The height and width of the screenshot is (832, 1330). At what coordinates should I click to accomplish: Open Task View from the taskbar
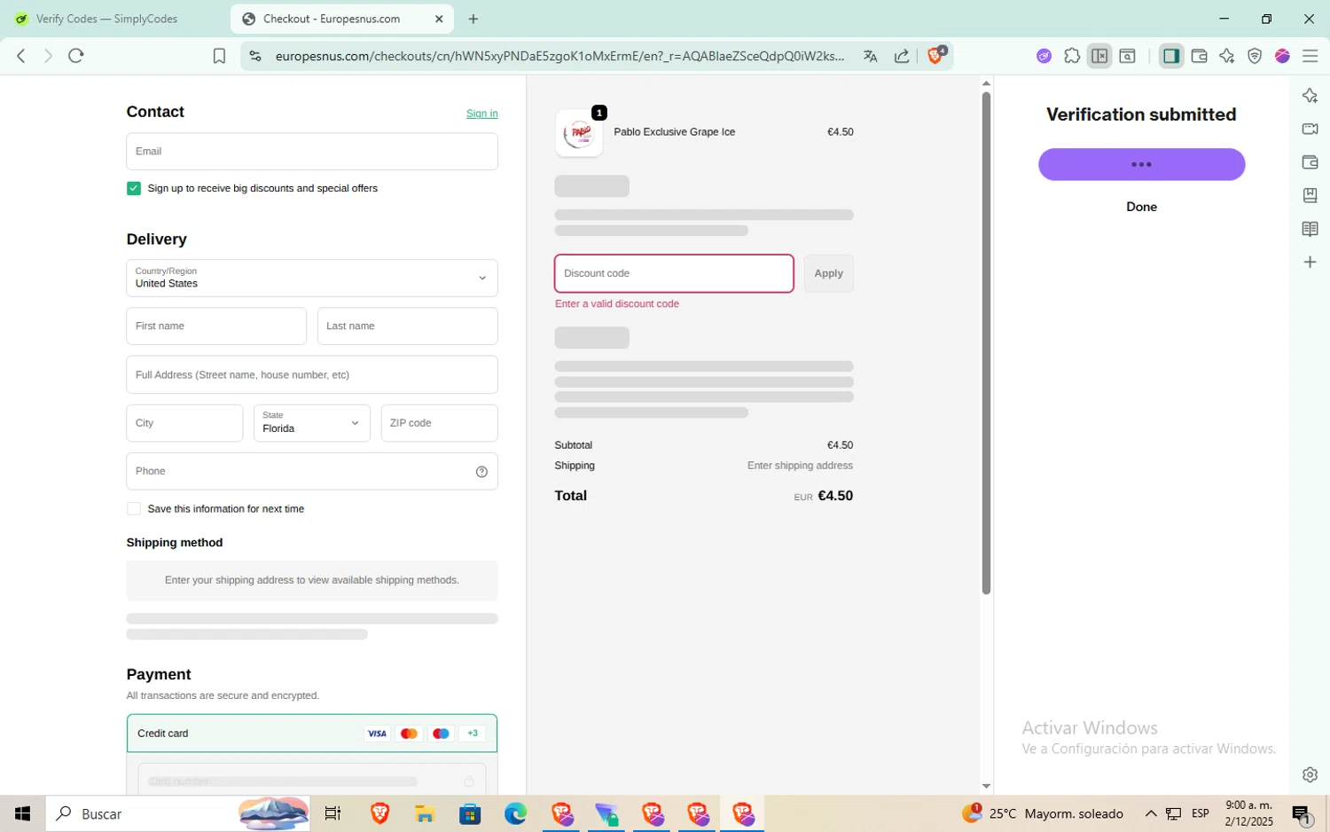pos(333,813)
